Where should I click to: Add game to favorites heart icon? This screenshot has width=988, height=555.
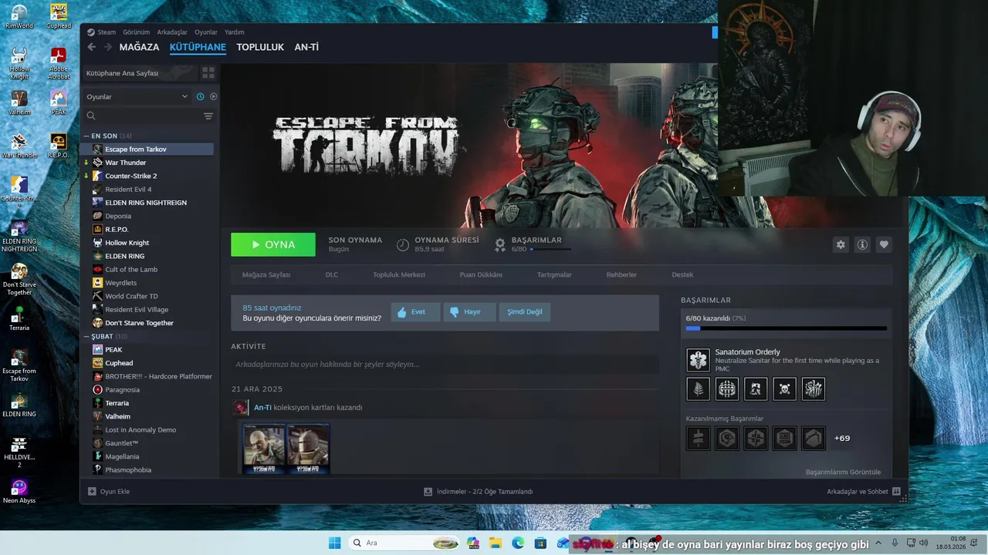(x=884, y=244)
